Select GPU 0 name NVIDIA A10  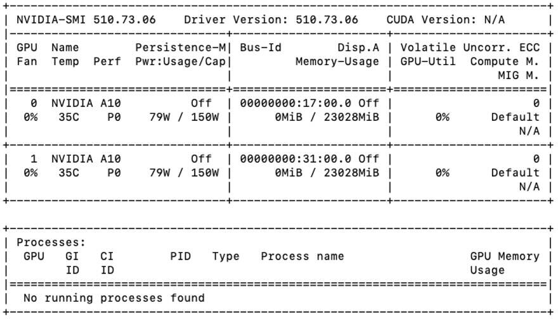tap(86, 103)
